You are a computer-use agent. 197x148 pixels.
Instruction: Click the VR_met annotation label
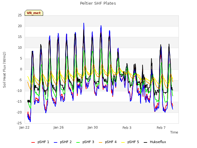point(34,13)
